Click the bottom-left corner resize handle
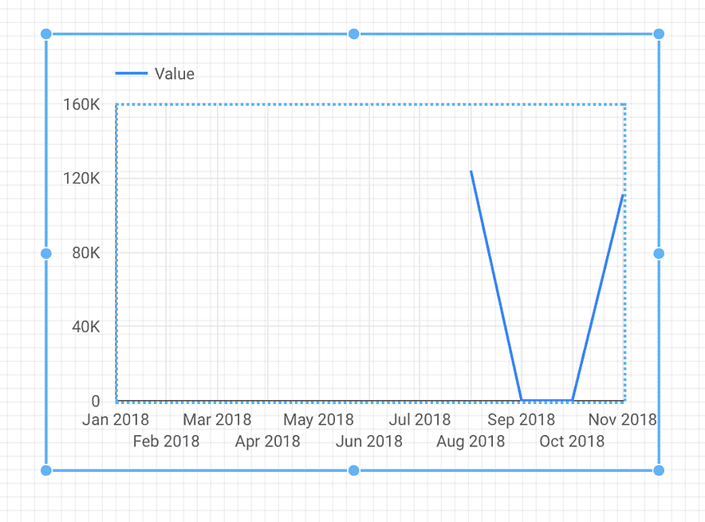Screen dimensions: 705x522 tap(46, 470)
